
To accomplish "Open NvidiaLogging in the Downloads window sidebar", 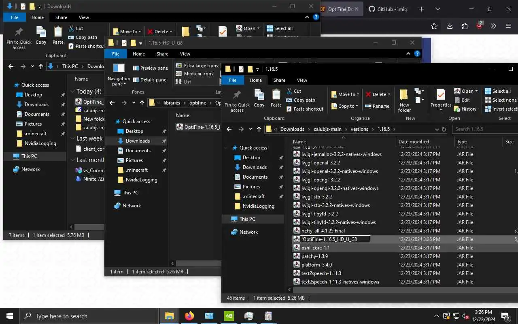I will (x=40, y=143).
